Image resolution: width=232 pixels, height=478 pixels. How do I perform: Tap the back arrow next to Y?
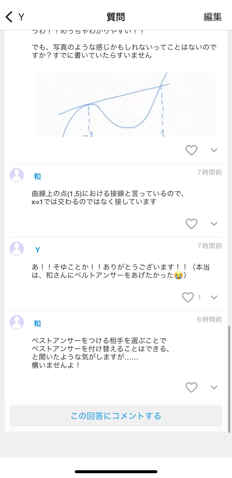coord(9,17)
